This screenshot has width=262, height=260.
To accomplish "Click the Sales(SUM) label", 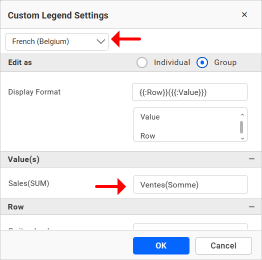I will click(28, 183).
